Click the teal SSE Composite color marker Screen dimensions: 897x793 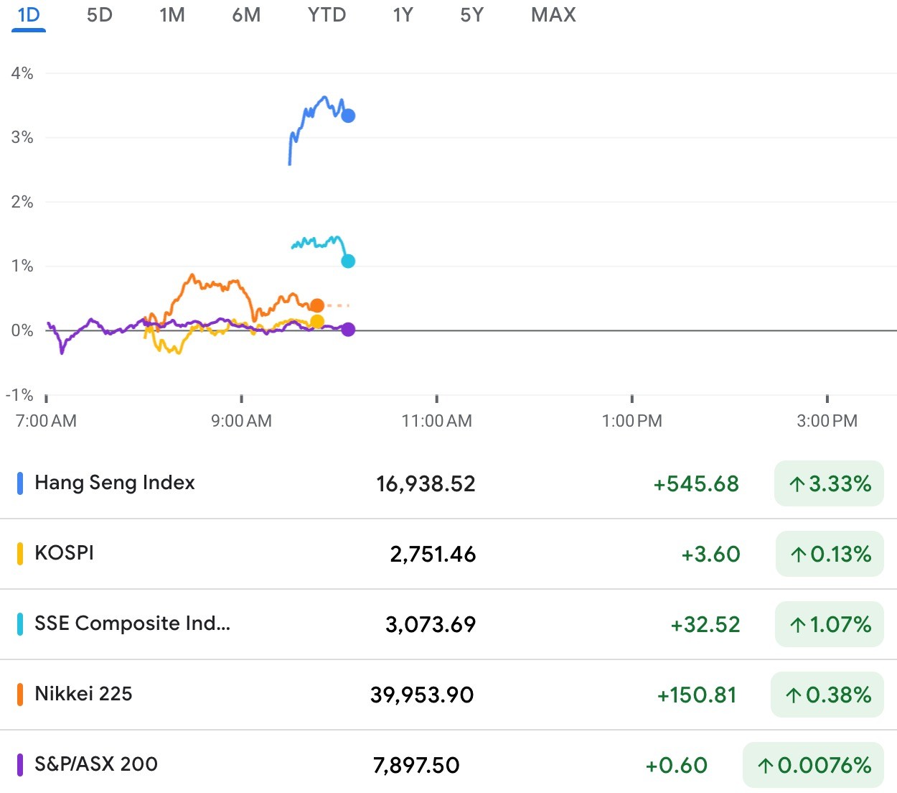click(x=20, y=624)
